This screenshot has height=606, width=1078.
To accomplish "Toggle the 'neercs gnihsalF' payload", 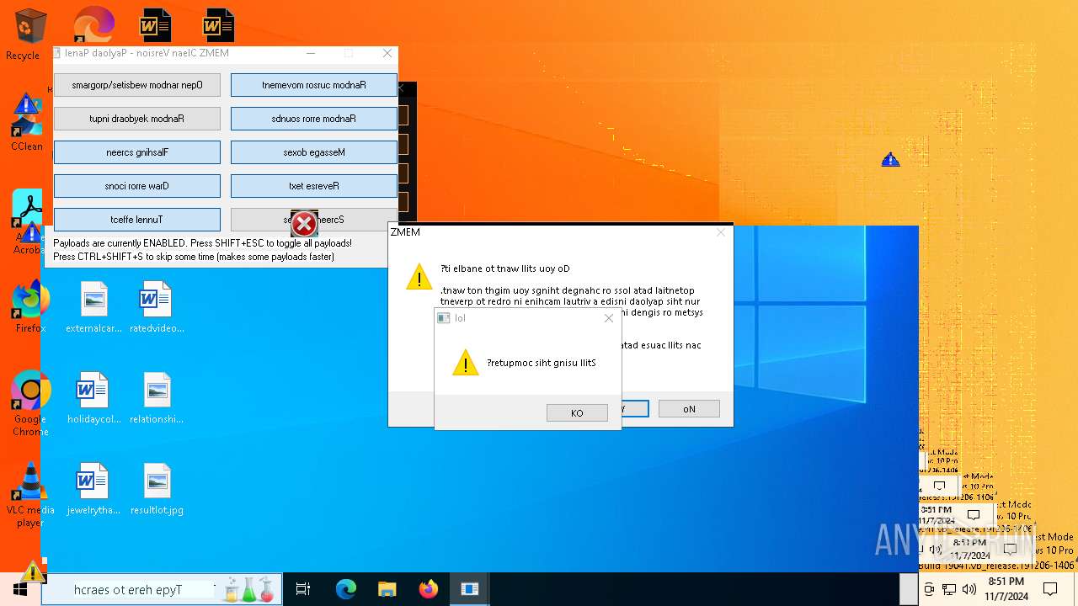I will pos(137,152).
